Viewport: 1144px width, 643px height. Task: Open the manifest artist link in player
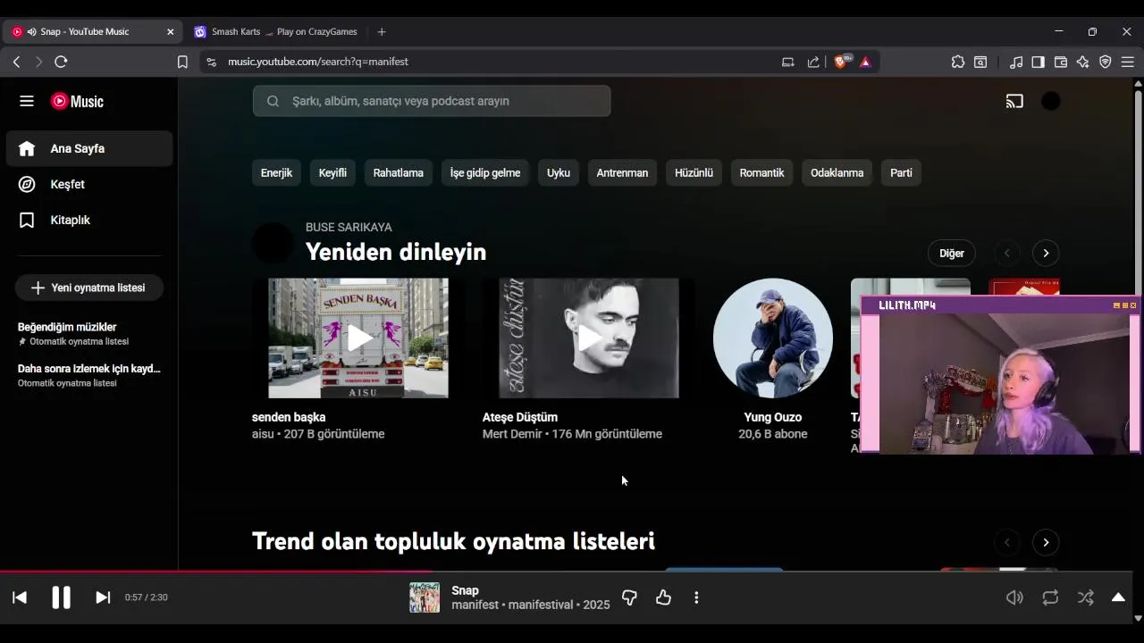pyautogui.click(x=475, y=605)
